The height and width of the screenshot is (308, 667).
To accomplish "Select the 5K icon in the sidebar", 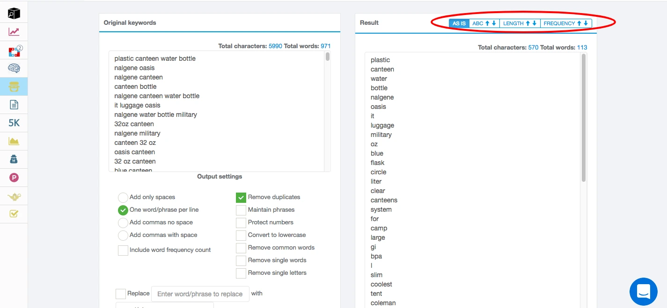I will coord(14,122).
